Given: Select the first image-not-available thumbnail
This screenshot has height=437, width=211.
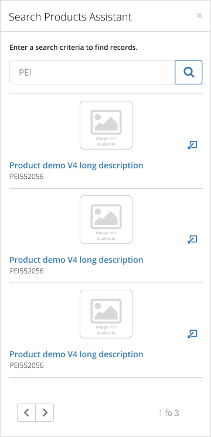Looking at the screenshot, I should [106, 125].
